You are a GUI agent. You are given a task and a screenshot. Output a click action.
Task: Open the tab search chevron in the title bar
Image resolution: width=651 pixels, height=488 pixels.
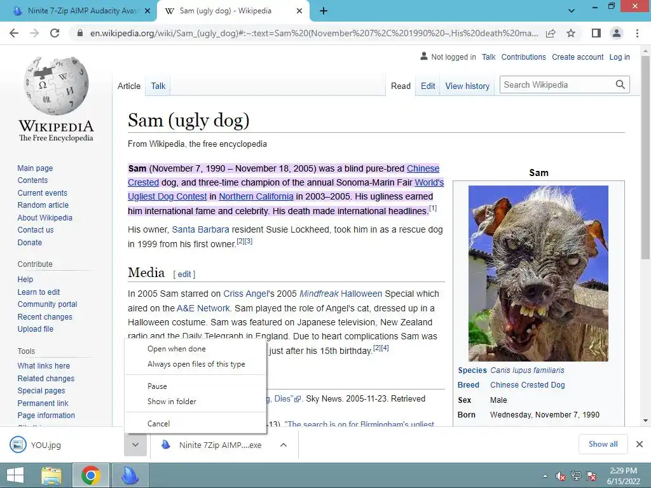click(572, 11)
